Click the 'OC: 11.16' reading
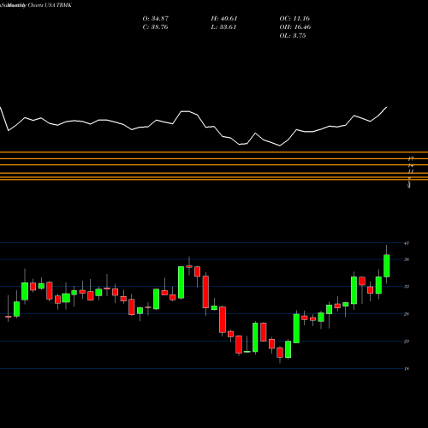 click(294, 19)
